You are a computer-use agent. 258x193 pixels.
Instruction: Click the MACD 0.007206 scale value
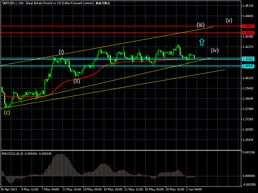click(249, 152)
